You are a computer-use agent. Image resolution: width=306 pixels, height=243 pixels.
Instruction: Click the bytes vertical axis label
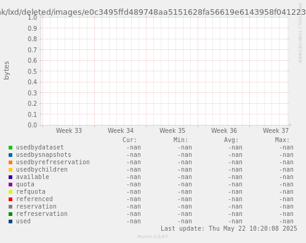(6, 70)
